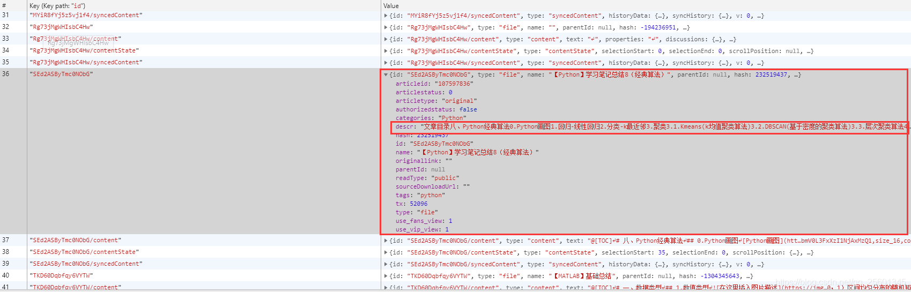This screenshot has height=292, width=911.
Task: Click hash value -194236951 in row 32
Action: coord(658,27)
